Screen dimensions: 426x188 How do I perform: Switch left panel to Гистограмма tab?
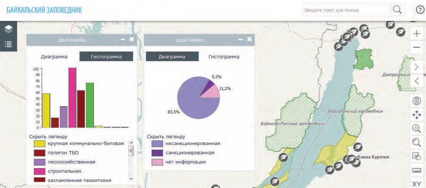(x=106, y=57)
